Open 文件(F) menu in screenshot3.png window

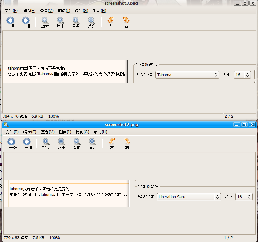(x=11, y=11)
